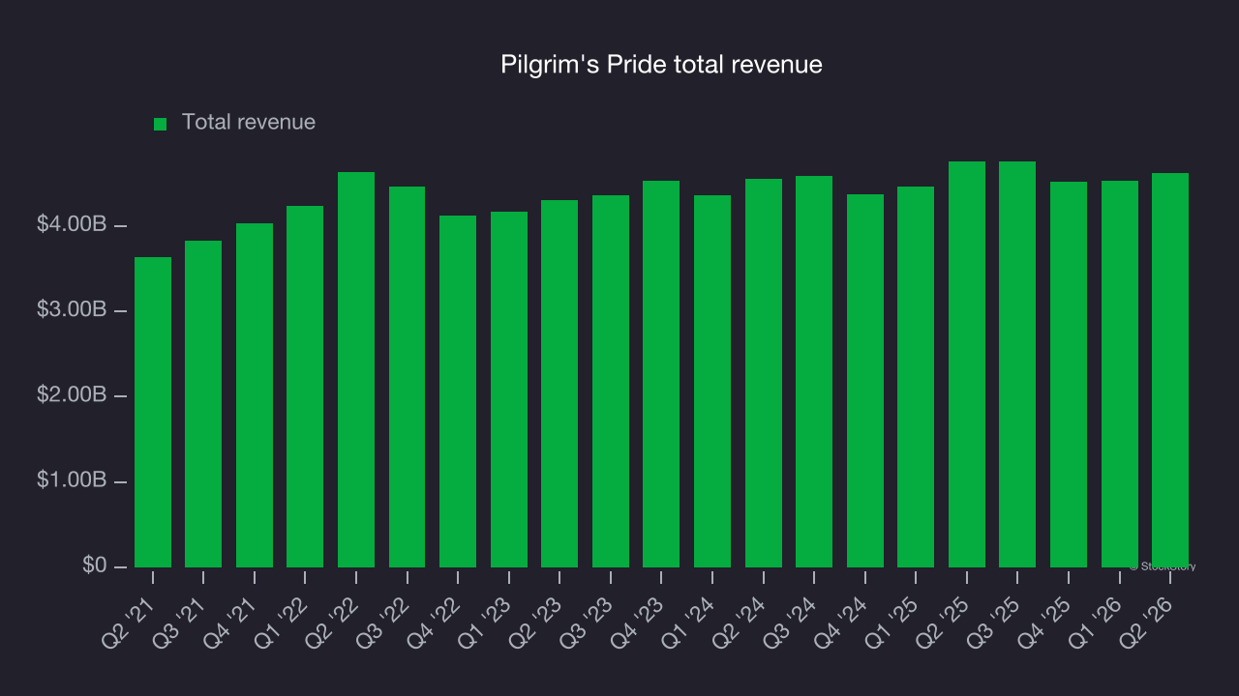This screenshot has height=696, width=1239.
Task: Select the "Total revenue" legend label
Action: tap(249, 123)
